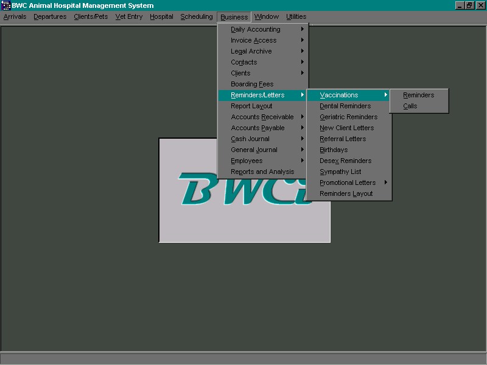Viewport: 487px width, 365px height.
Task: Select Birthdays from the submenu
Action: (349, 150)
